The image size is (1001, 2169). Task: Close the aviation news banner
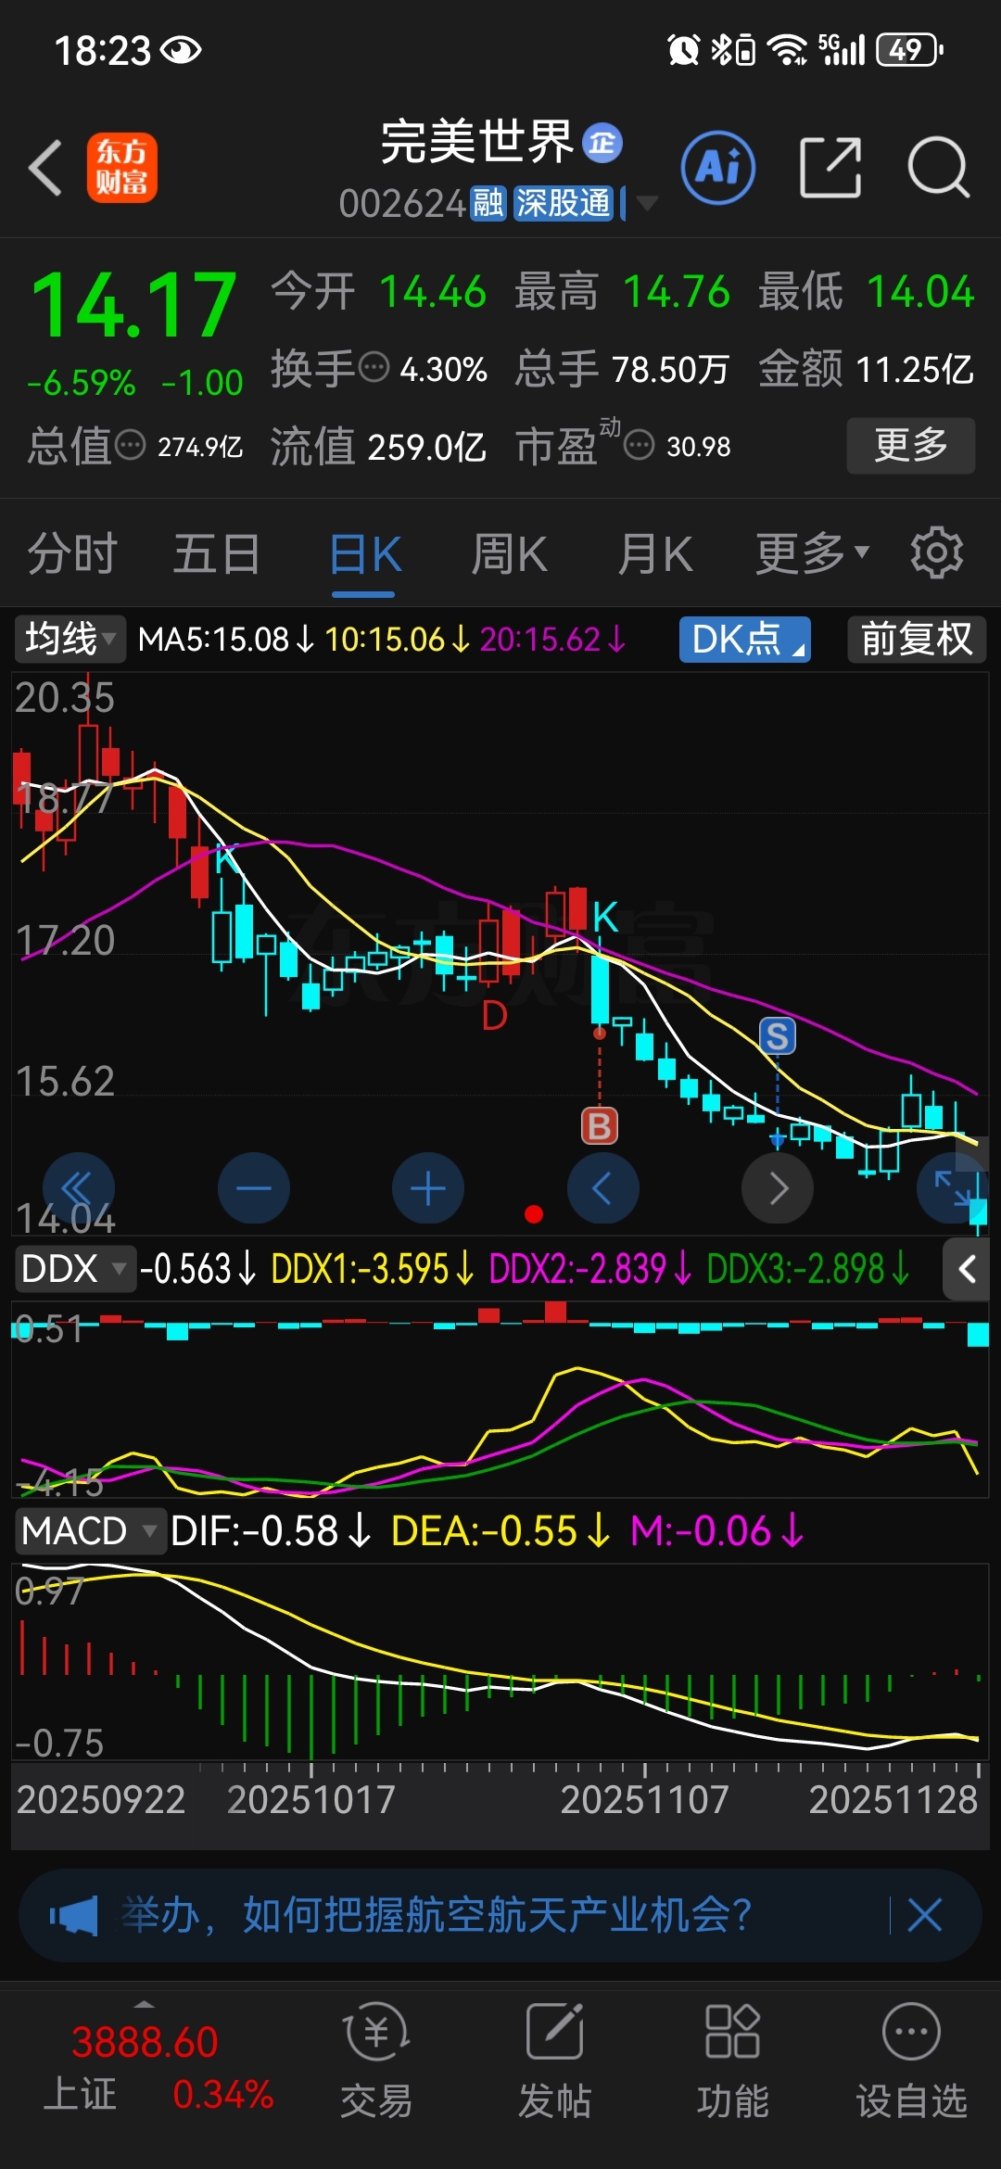pyautogui.click(x=924, y=1915)
